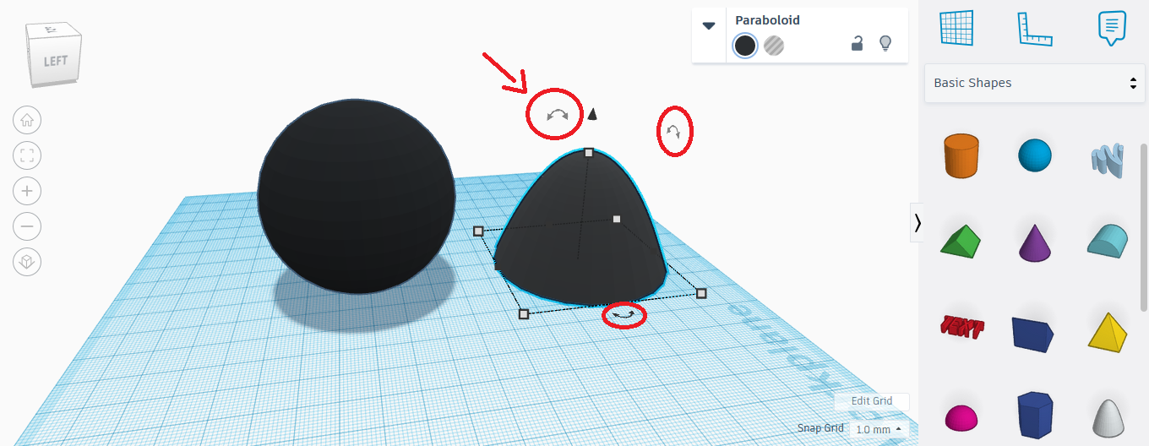Screen dimensions: 1149x446
Task: Set shape to Hole with the striped swatch
Action: pyautogui.click(x=774, y=46)
